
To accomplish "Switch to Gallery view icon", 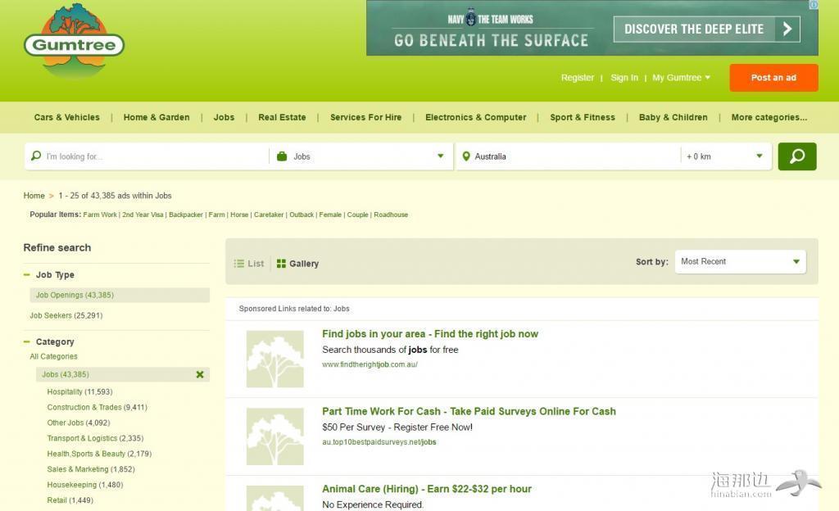I will pos(281,264).
